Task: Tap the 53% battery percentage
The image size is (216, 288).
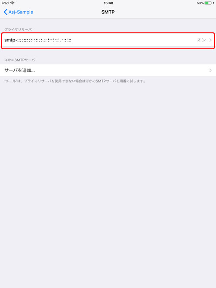Action: tap(200, 3)
